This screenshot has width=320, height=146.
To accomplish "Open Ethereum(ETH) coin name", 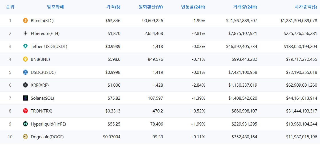I will (45, 34).
